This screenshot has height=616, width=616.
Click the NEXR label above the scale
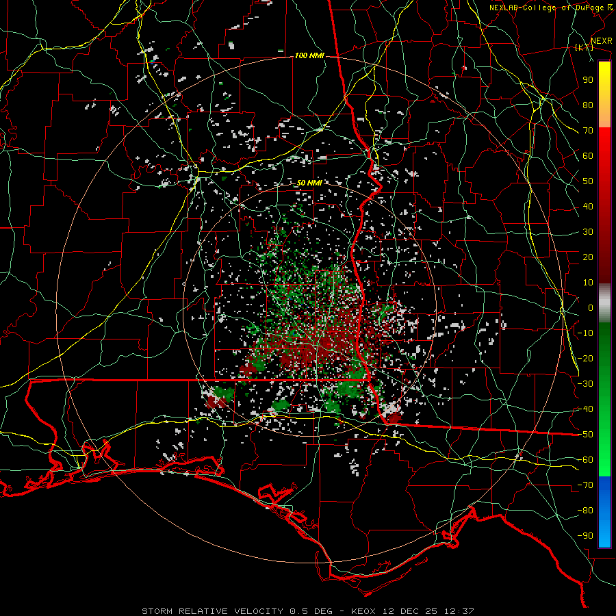602,41
